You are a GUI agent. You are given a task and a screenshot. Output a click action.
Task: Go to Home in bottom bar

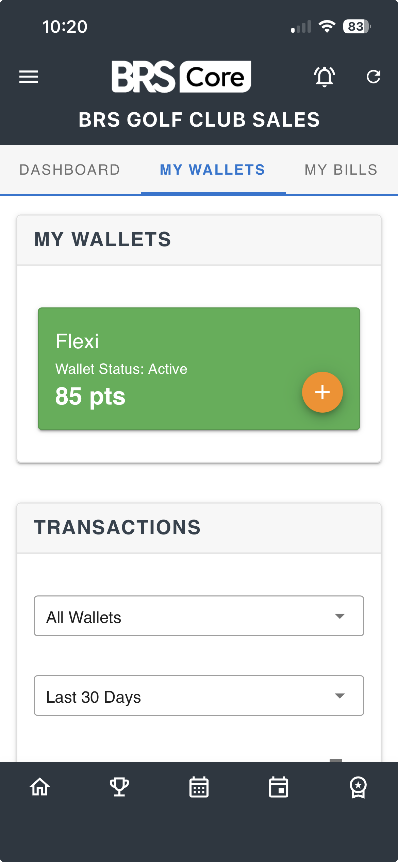[x=40, y=787]
